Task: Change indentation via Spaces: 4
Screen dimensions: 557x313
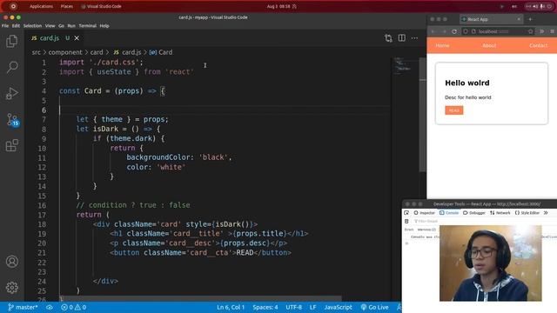Action: pos(265,307)
